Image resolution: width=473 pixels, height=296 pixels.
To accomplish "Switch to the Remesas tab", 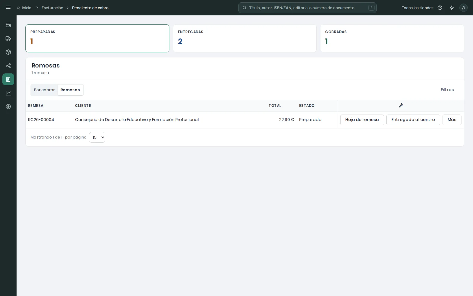I will [x=70, y=90].
